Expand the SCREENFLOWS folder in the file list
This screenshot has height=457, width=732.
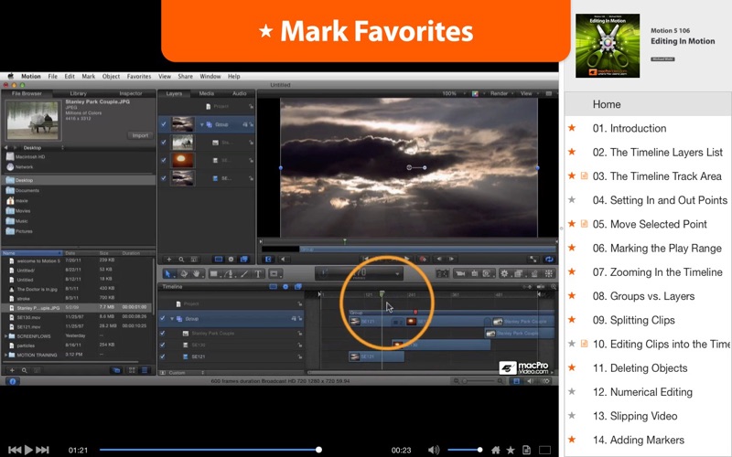click(x=6, y=335)
